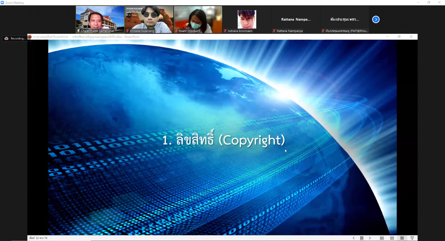Switch to Normal view in PowerPoint
This screenshot has height=241, width=445.
(x=382, y=238)
